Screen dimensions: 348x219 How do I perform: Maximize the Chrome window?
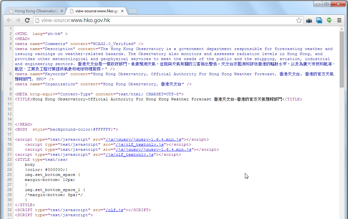[x=327, y=4]
